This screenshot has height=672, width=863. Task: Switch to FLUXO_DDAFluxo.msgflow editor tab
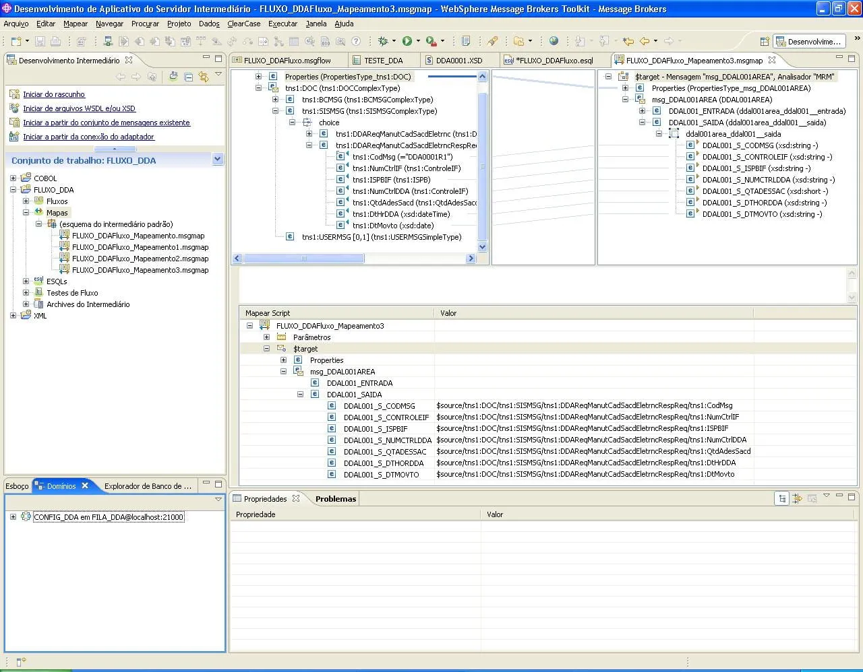click(x=287, y=61)
